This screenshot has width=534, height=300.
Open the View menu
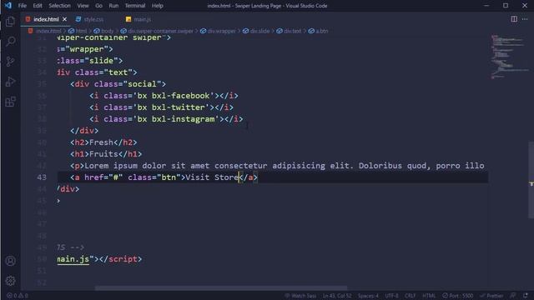click(x=83, y=6)
